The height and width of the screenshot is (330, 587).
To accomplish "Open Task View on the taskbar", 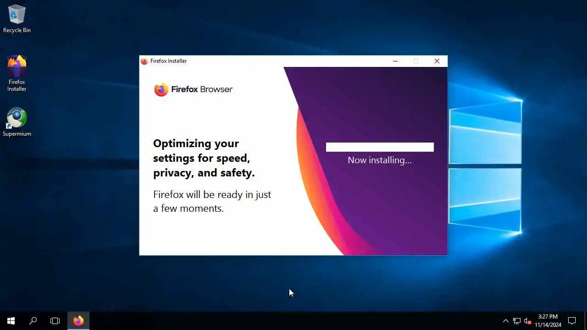I will click(55, 321).
